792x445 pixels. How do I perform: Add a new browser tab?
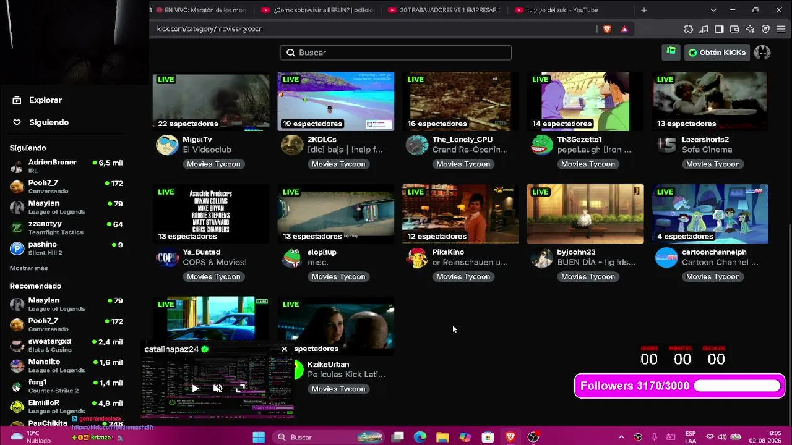(644, 10)
